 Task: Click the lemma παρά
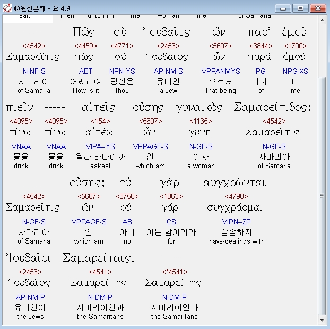[259, 57]
